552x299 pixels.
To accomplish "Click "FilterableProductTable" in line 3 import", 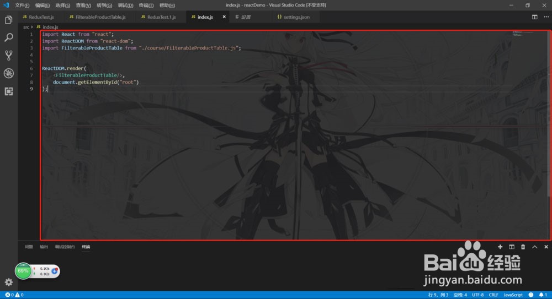I will pos(92,48).
